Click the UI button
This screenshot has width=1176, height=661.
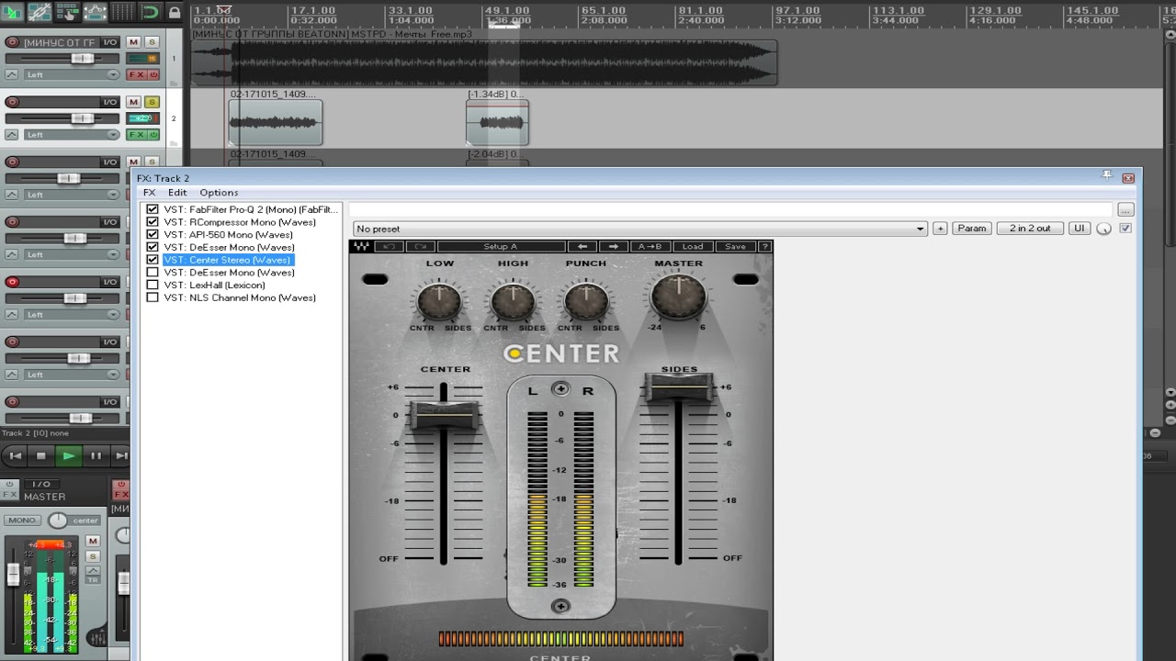pos(1079,229)
